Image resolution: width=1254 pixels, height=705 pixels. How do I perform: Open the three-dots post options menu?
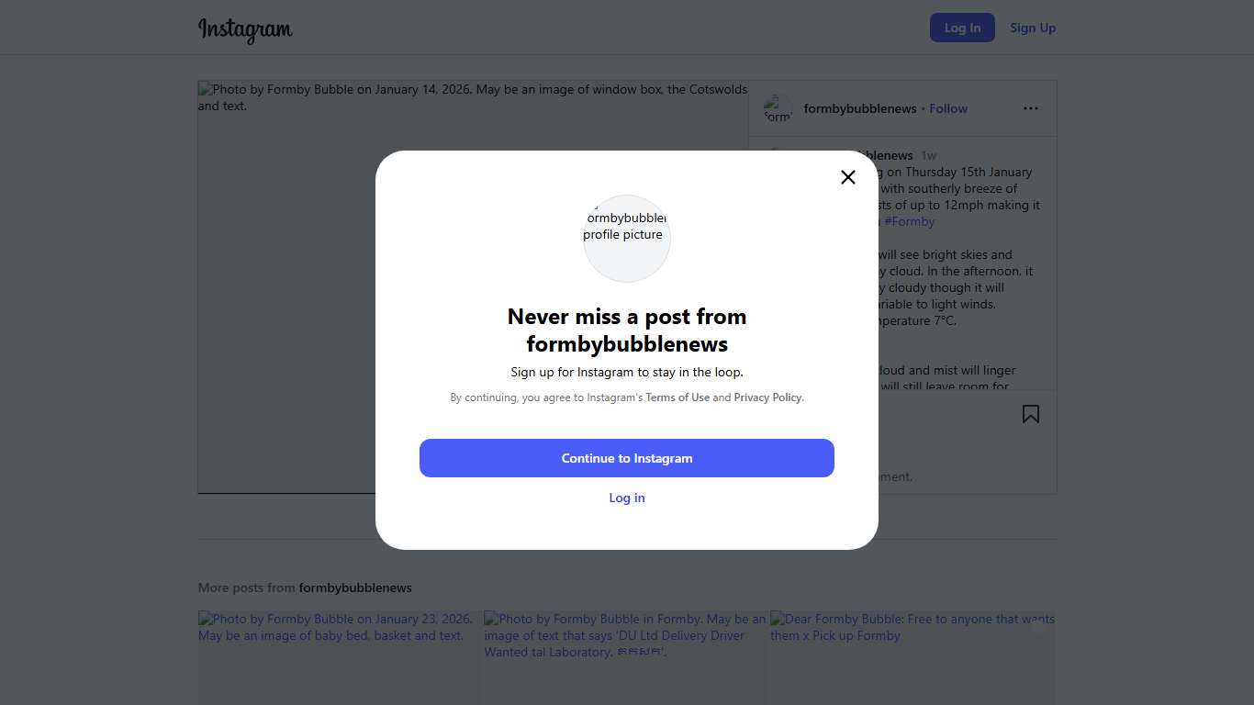point(1031,108)
